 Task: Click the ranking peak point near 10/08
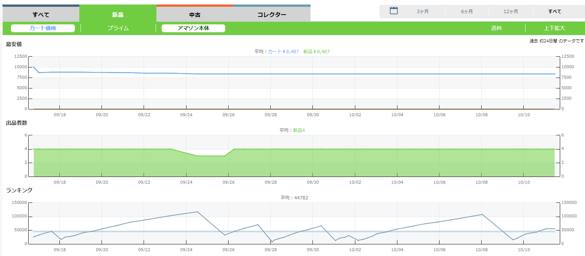tap(482, 214)
